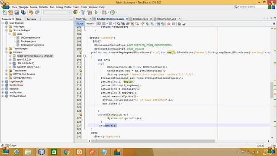Click the Find Next Occurrence icon
This screenshot has width=277, height=156.
[128, 24]
